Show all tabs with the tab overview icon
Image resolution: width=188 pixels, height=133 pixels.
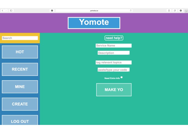tap(175, 10)
